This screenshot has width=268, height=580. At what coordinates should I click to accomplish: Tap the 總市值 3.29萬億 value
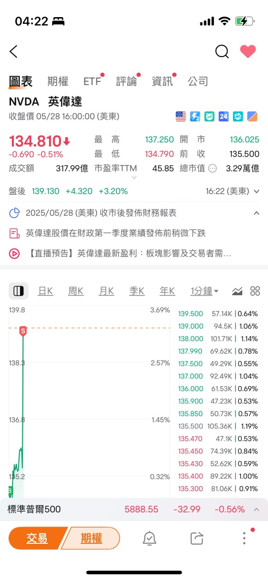coord(243,168)
